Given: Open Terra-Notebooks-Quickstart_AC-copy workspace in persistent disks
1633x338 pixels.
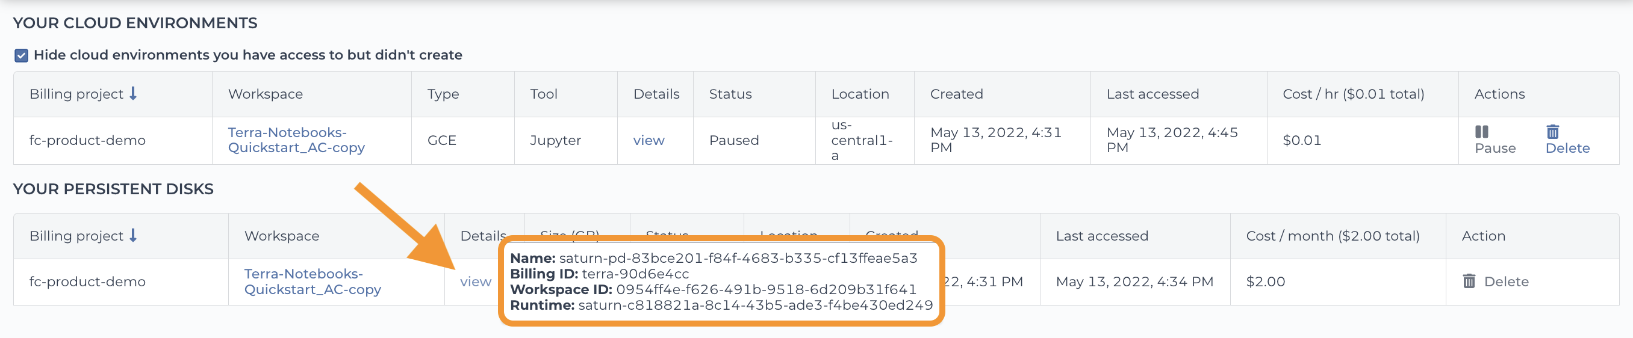Looking at the screenshot, I should click(x=313, y=281).
